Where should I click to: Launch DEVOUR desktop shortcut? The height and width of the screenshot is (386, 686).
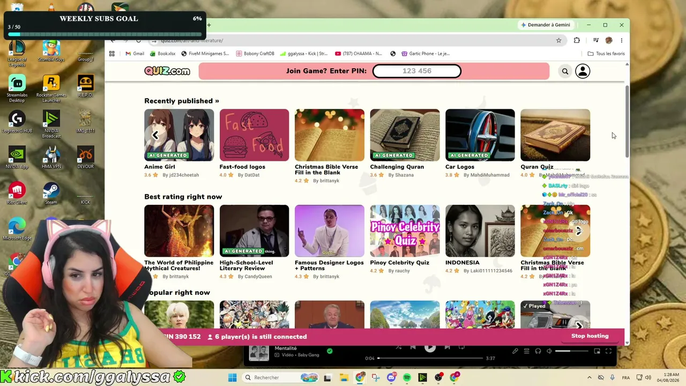(x=85, y=157)
